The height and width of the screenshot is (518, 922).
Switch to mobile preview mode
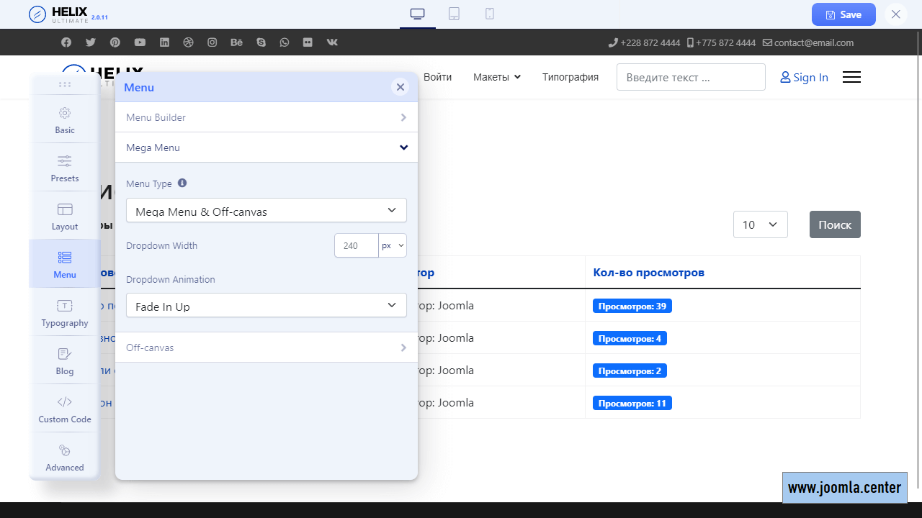490,14
